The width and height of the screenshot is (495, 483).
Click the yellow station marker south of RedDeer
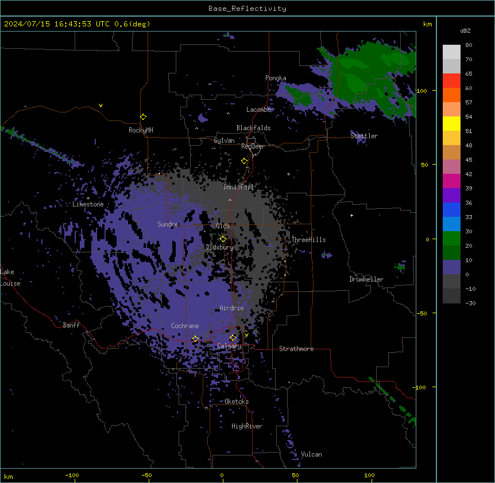pos(245,161)
